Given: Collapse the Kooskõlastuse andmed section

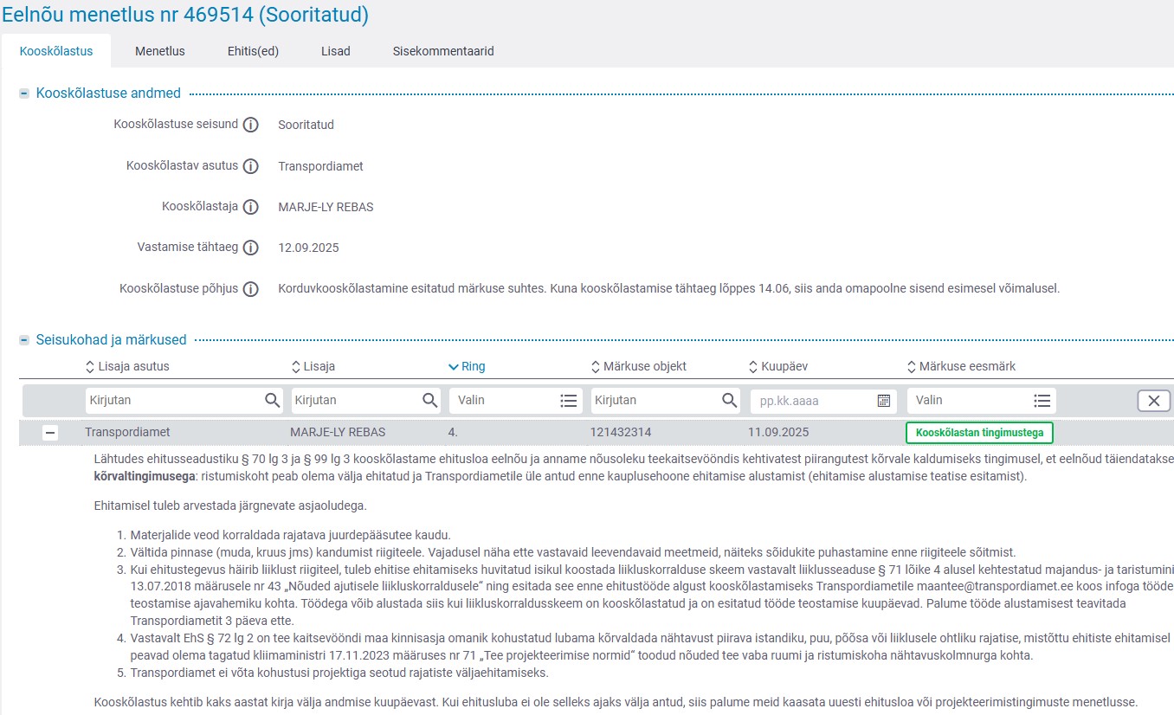Looking at the screenshot, I should coord(24,93).
